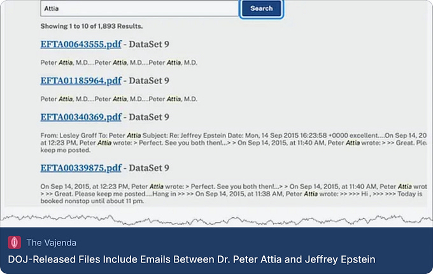This screenshot has height=274, width=433.
Task: Click DataSet 9 label beside EFTA00643555.pdf
Action: [150, 44]
